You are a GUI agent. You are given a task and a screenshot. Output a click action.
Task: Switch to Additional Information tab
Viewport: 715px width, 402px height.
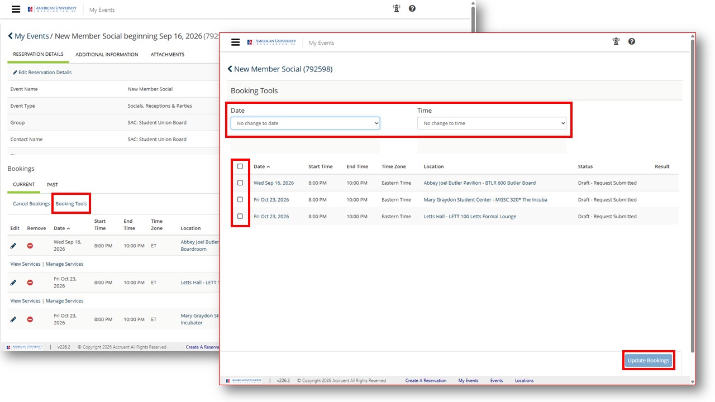tap(107, 55)
